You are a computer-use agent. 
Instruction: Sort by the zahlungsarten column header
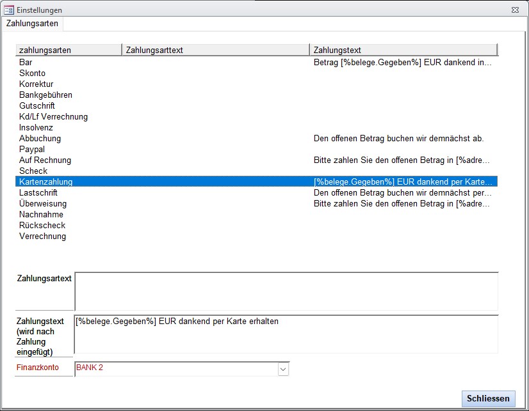(69, 50)
